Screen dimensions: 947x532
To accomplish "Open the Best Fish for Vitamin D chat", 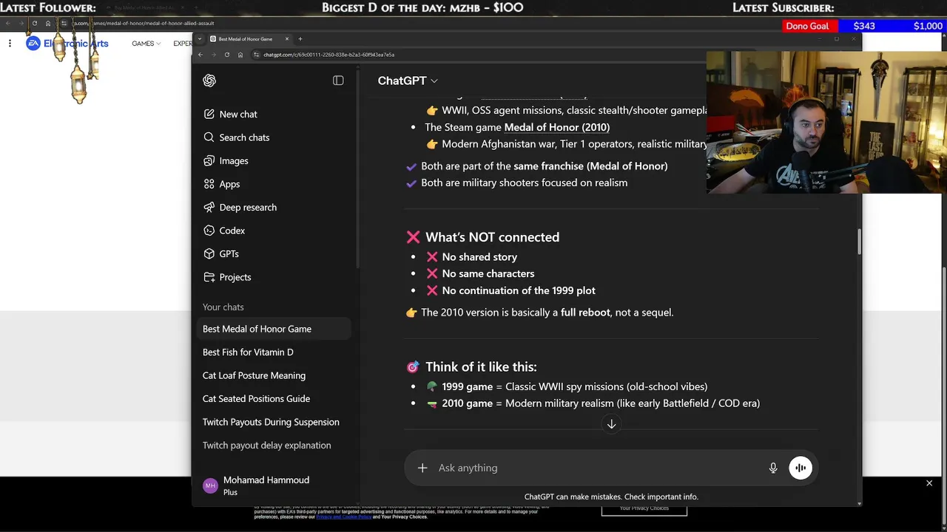I will pos(274,352).
